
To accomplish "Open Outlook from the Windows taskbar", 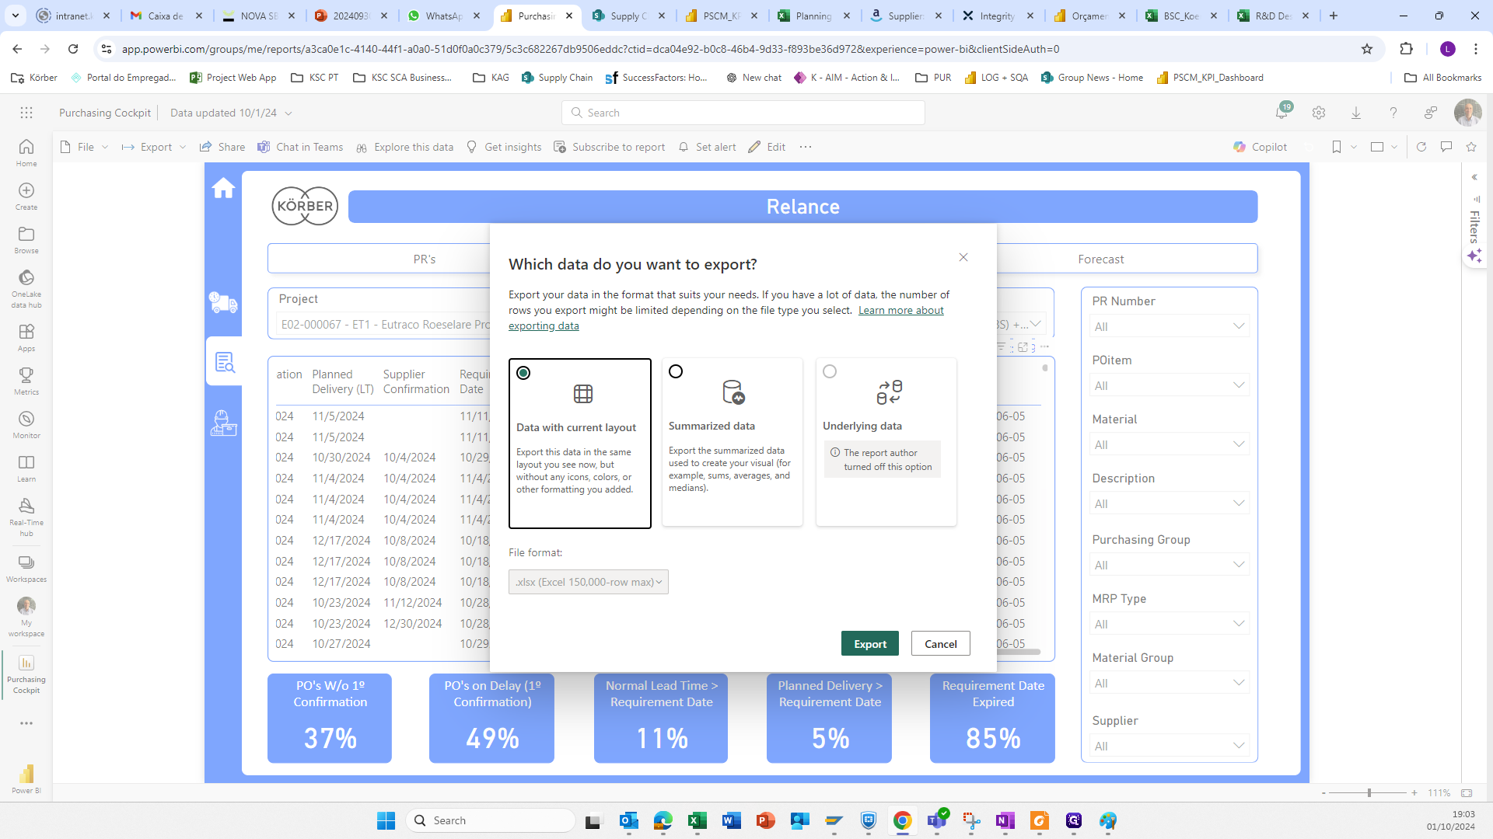I will tap(629, 820).
